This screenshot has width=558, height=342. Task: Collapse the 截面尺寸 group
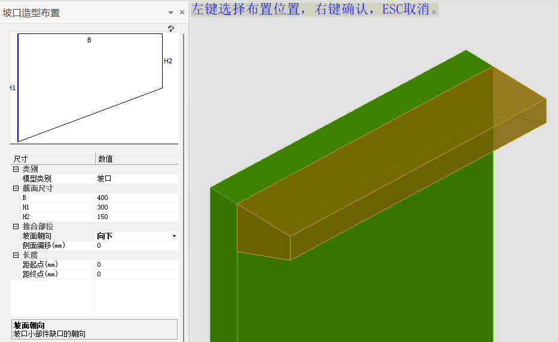pos(16,188)
